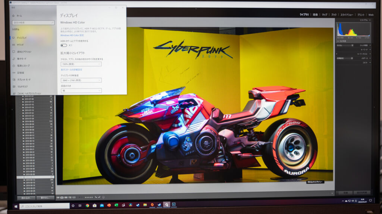Switch to the Web module
The image size is (382, 214).
(x=371, y=15)
